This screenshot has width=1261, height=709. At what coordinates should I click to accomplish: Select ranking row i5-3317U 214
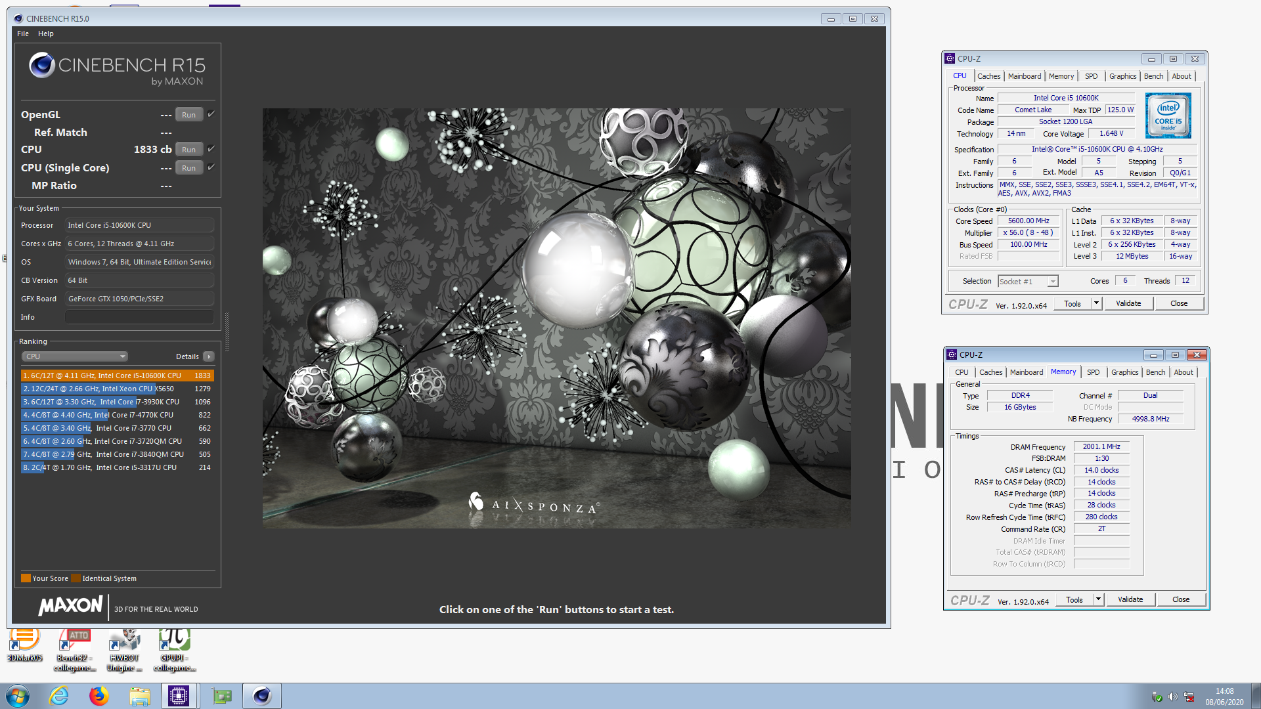118,467
